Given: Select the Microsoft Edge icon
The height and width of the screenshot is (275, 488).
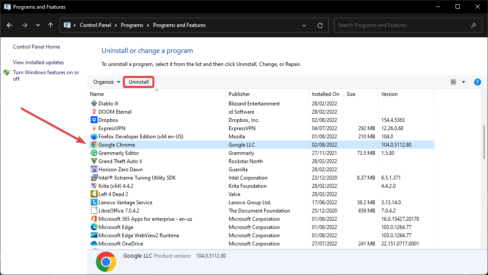Looking at the screenshot, I should [94, 227].
